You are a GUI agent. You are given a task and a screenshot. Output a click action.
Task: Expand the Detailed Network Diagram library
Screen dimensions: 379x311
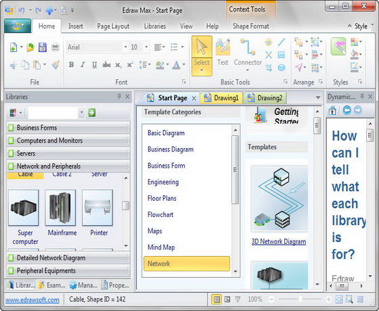pos(68,258)
